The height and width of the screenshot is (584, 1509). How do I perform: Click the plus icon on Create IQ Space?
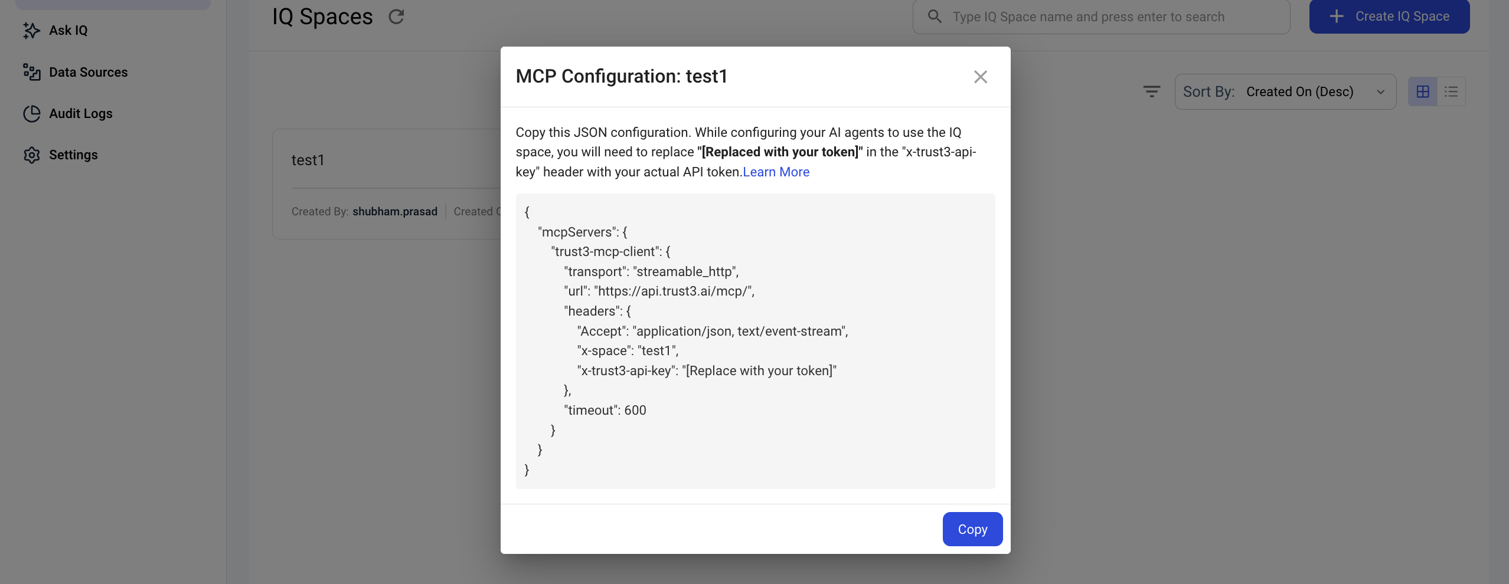pyautogui.click(x=1336, y=17)
